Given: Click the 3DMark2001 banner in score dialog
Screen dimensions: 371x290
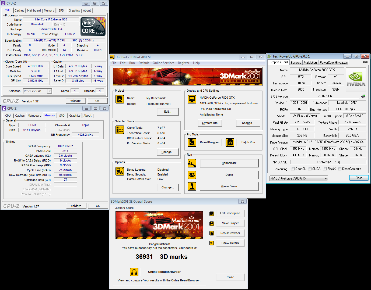Looking at the screenshot, I should (159, 225).
